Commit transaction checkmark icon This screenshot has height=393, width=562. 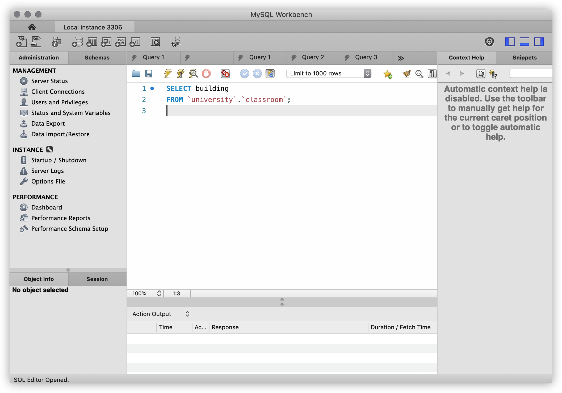[x=244, y=74]
